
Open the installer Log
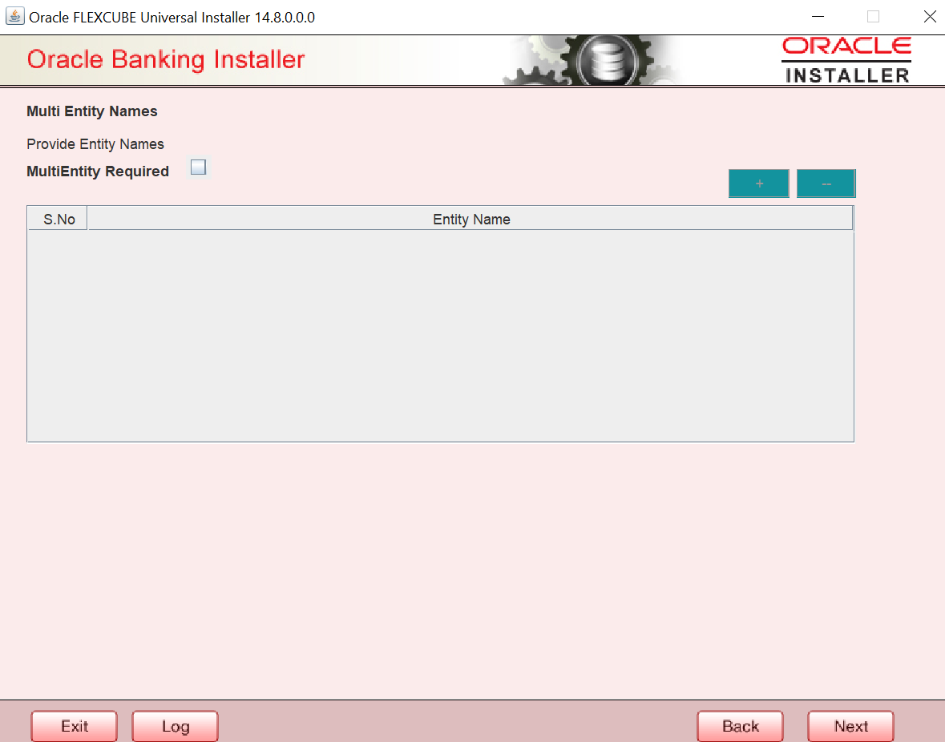[175, 726]
